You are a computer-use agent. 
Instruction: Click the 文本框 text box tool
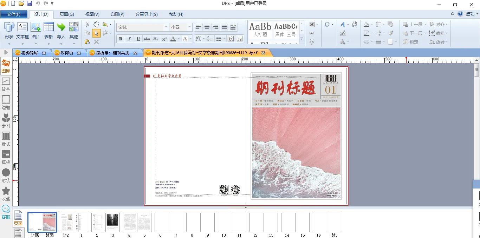pos(22,31)
